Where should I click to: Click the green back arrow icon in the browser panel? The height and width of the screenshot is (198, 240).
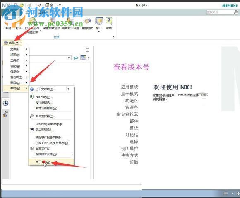tap(76, 58)
